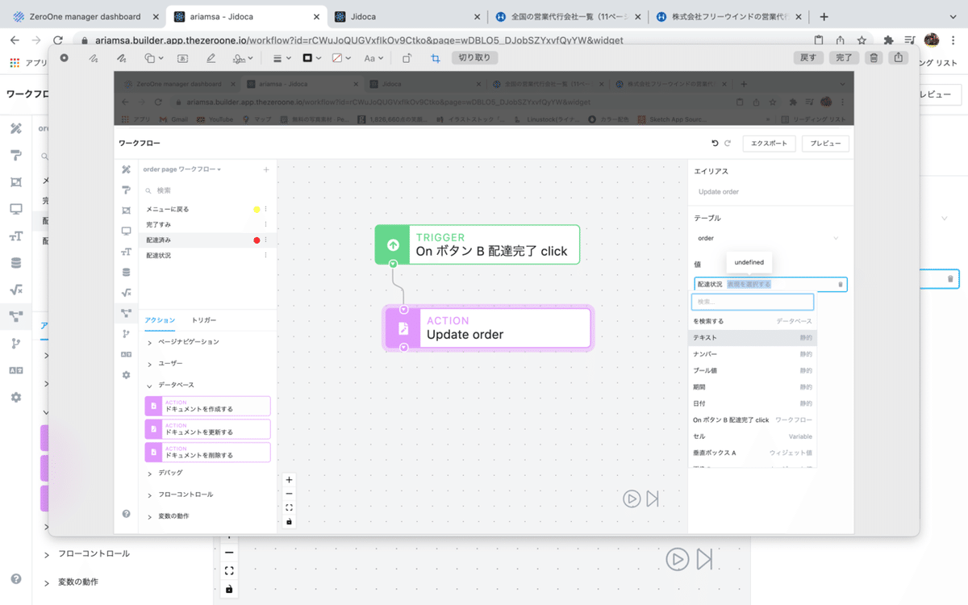The height and width of the screenshot is (605, 968).
Task: Select the crop tool in markup toolbar
Action: point(436,58)
